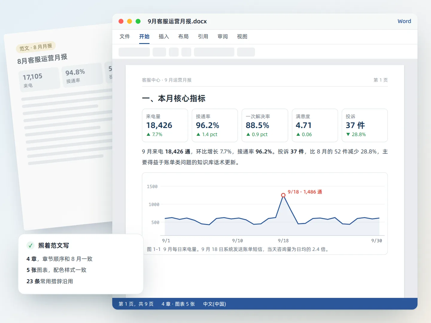
Task: Select the 投诉 37 件 metric card
Action: point(365,125)
